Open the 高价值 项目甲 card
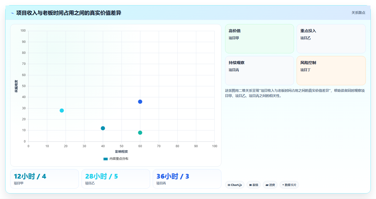Image resolution: width=376 pixels, height=199 pixels. coord(259,39)
